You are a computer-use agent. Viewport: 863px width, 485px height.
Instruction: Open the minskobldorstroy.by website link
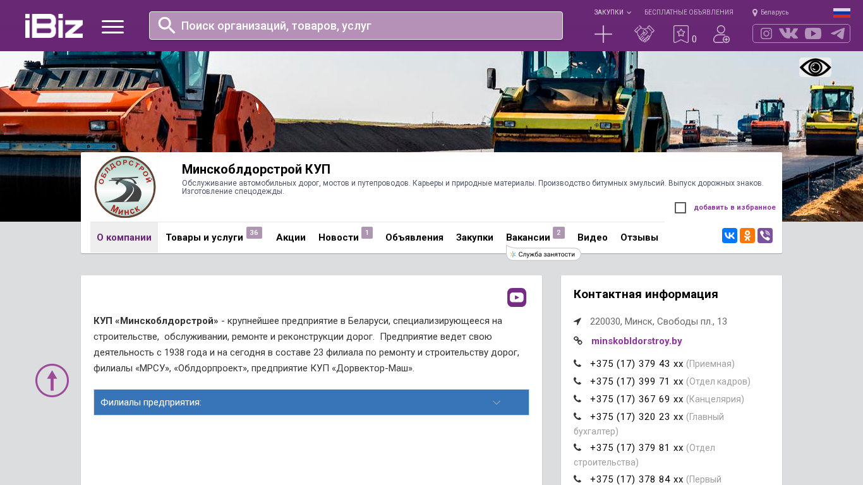pos(637,341)
